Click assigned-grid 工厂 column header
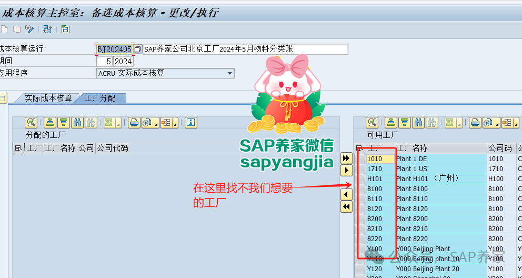 pyautogui.click(x=34, y=148)
